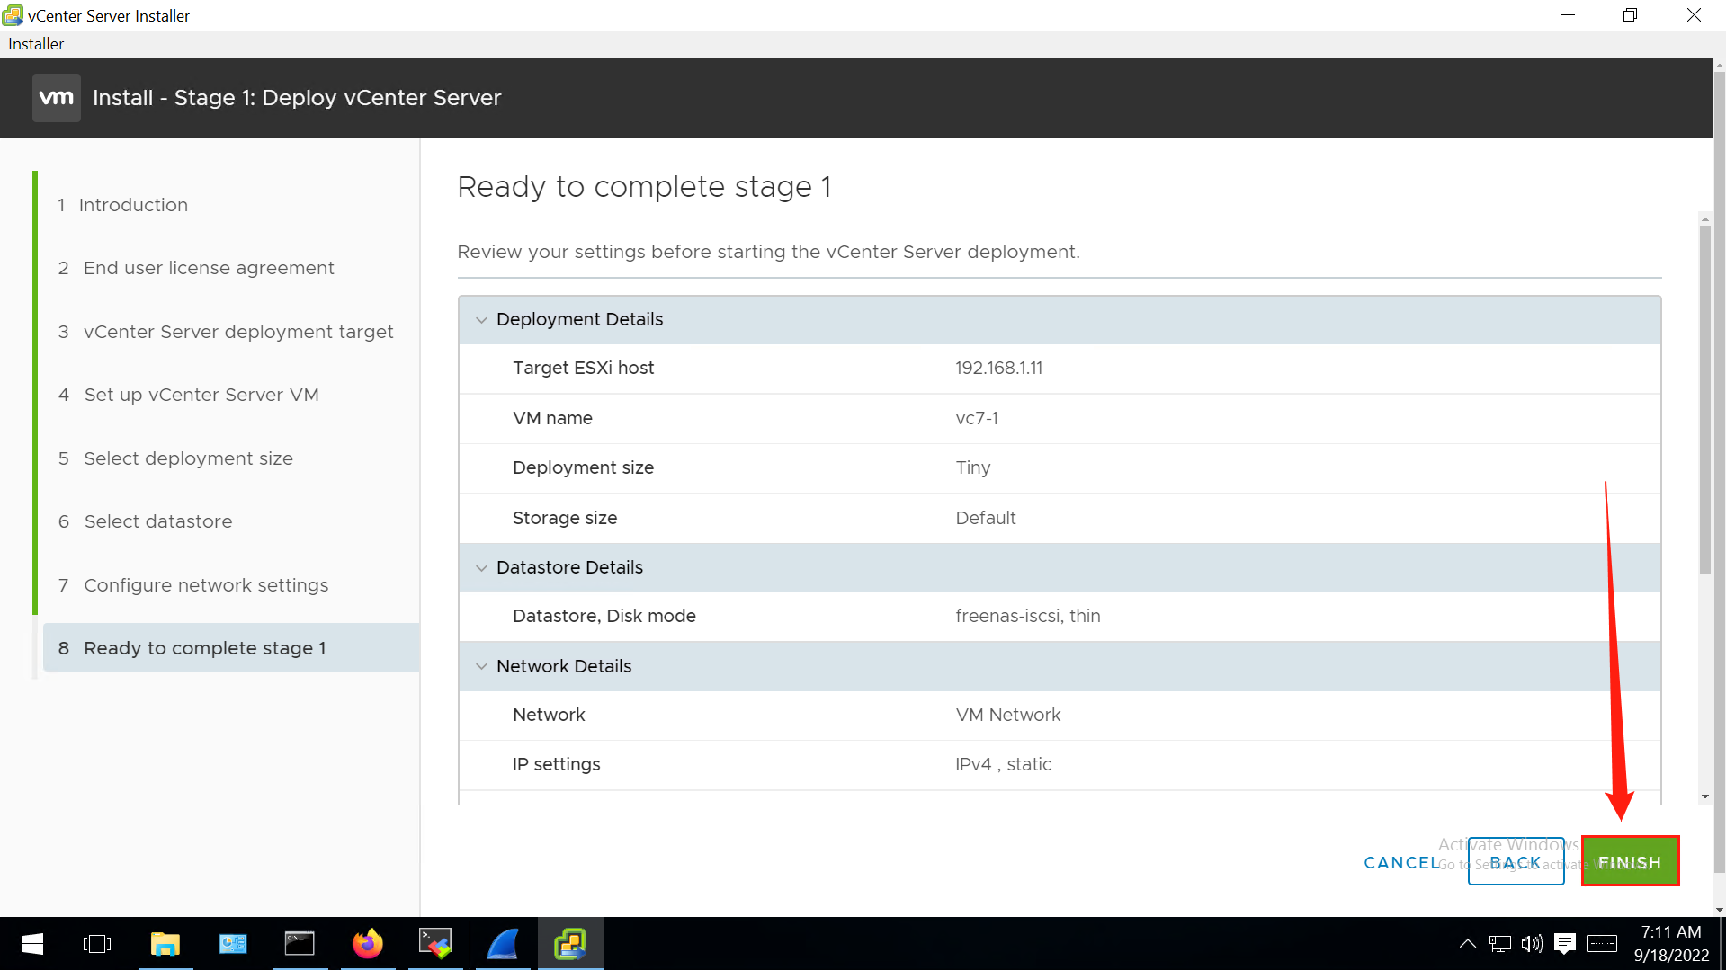Viewport: 1726px width, 970px height.
Task: Collapse the Network Details section
Action: pos(481,667)
